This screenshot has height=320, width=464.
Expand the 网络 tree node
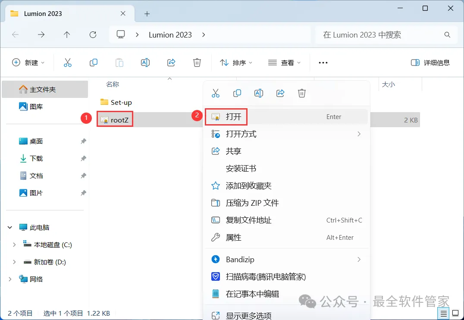coord(10,279)
